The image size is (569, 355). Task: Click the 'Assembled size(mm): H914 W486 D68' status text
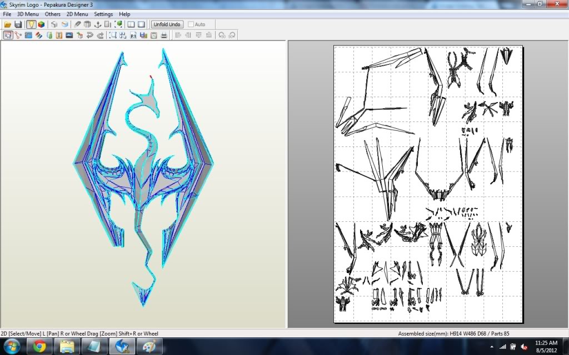pyautogui.click(x=443, y=333)
